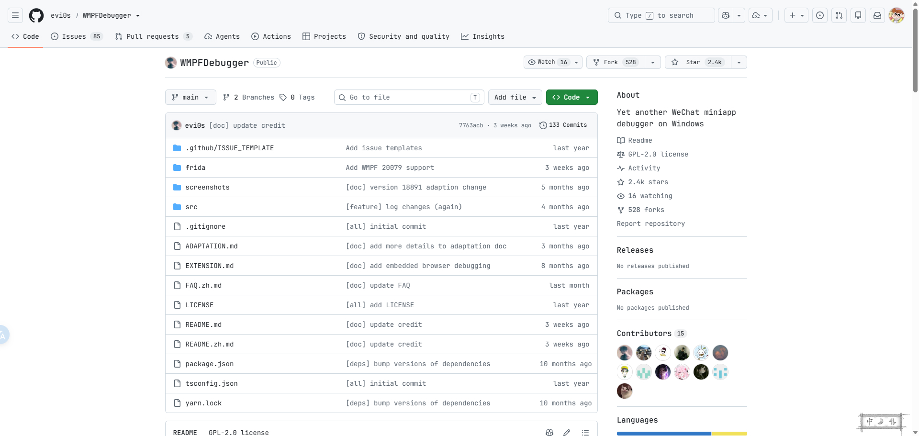Open the yarn.lock file
The width and height of the screenshot is (919, 436).
(203, 403)
